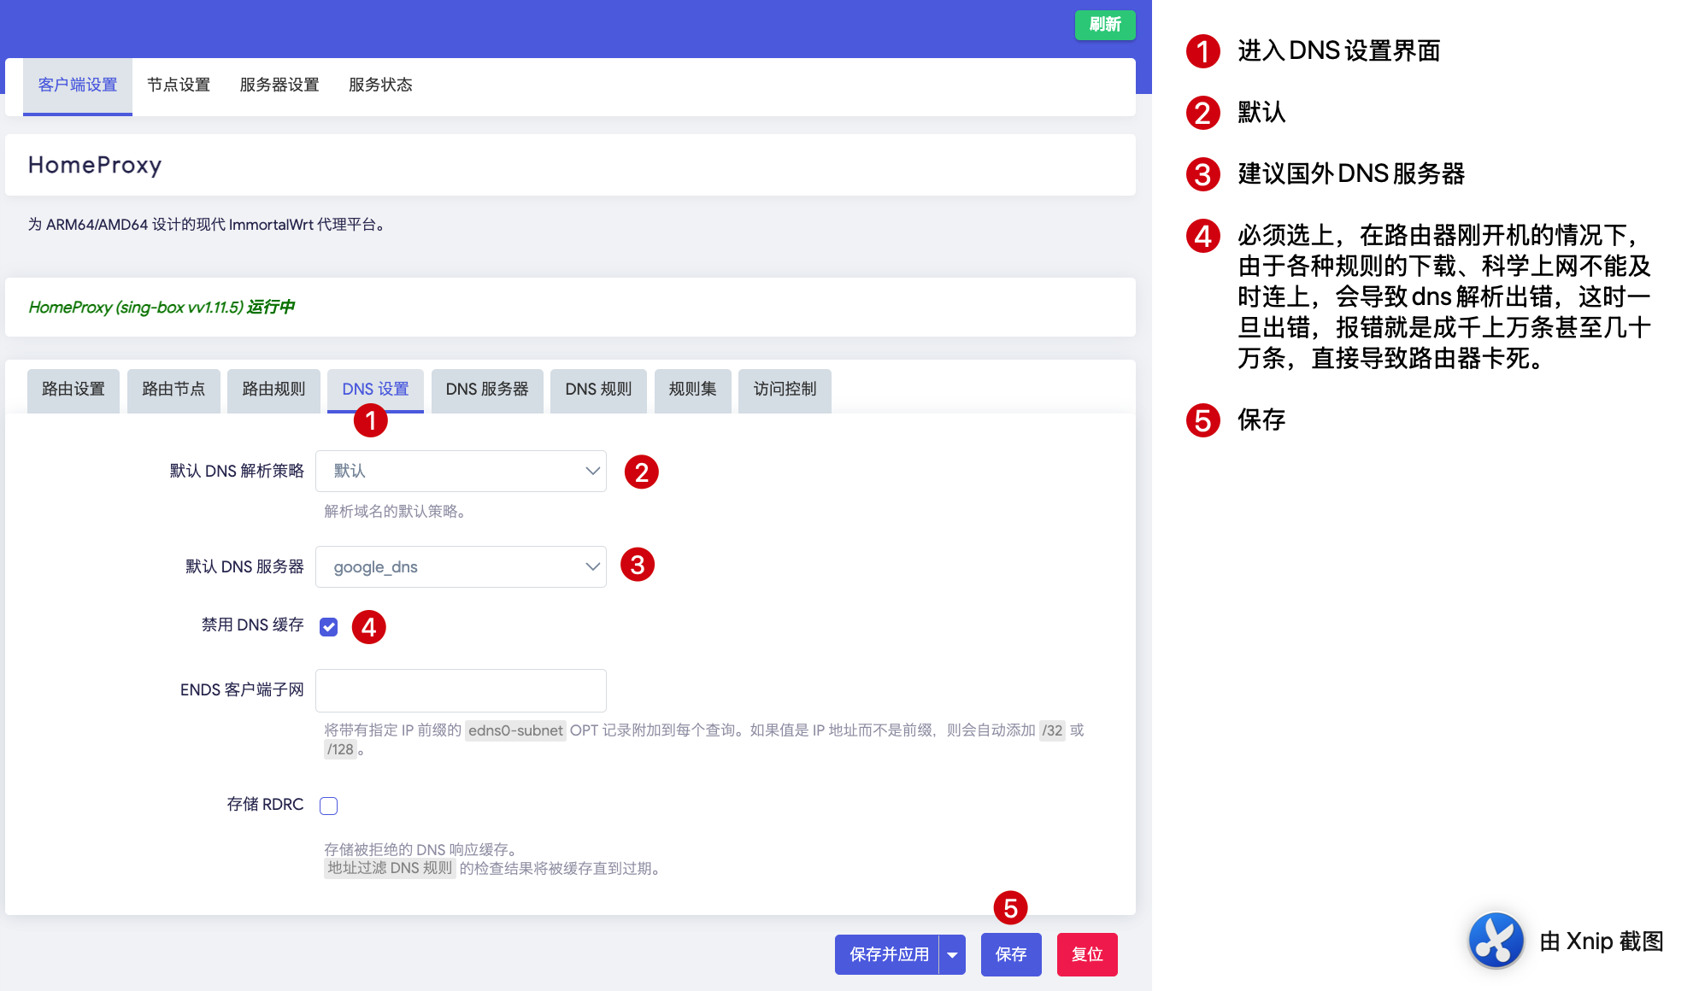
Task: Select the DNS 设置 sub-tab
Action: click(x=375, y=390)
